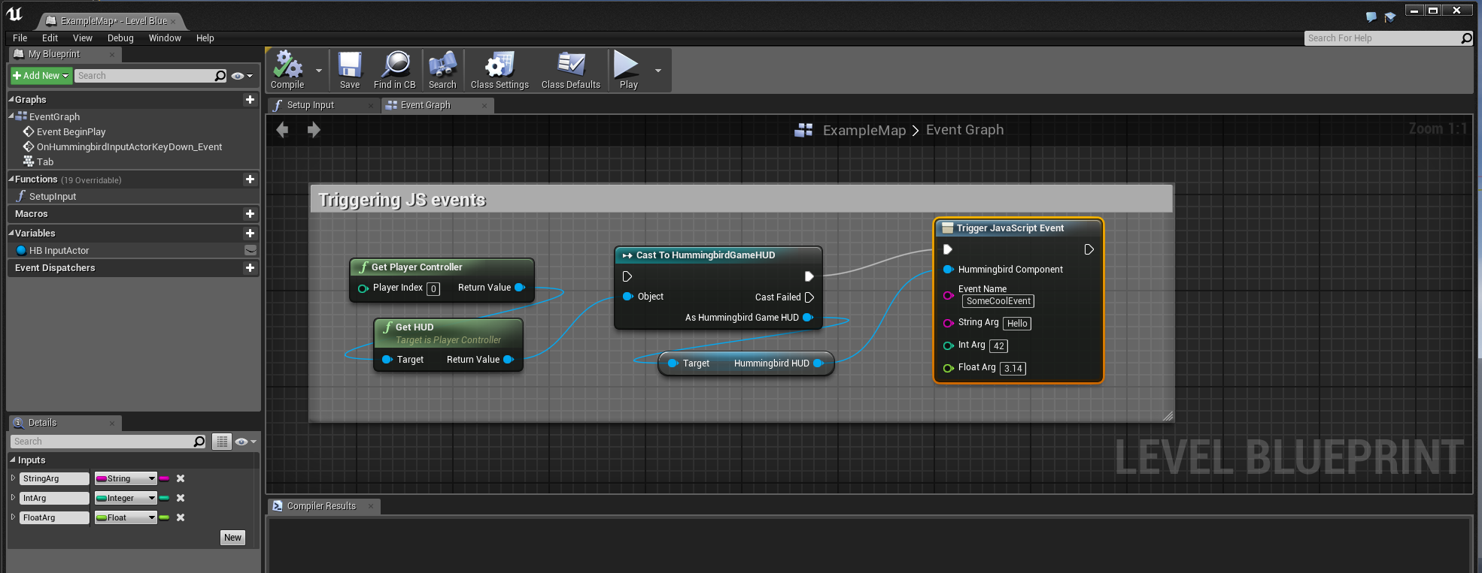Open the Search toolbar icon
Image resolution: width=1482 pixels, height=573 pixels.
(x=442, y=70)
